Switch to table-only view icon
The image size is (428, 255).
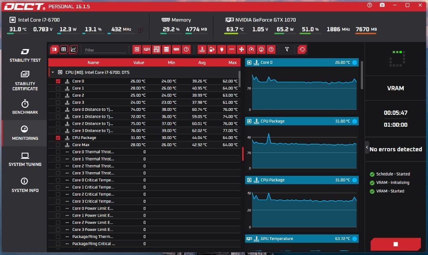click(x=63, y=49)
